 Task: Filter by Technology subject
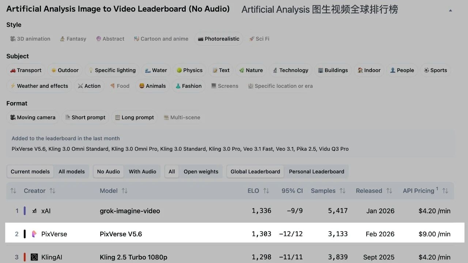coord(290,70)
